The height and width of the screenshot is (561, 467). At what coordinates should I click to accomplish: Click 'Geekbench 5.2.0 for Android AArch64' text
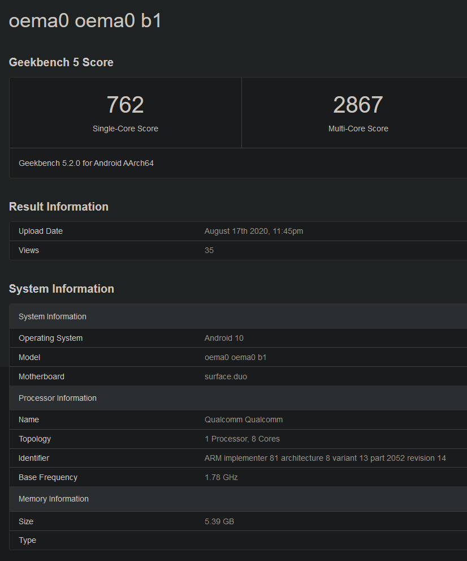[86, 163]
